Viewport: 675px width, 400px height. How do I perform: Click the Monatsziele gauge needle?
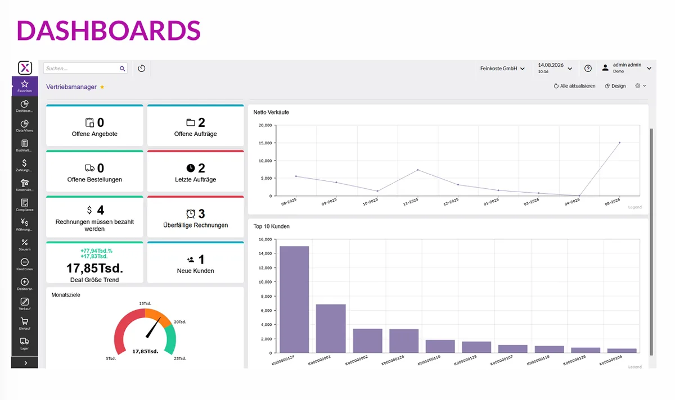(x=152, y=329)
